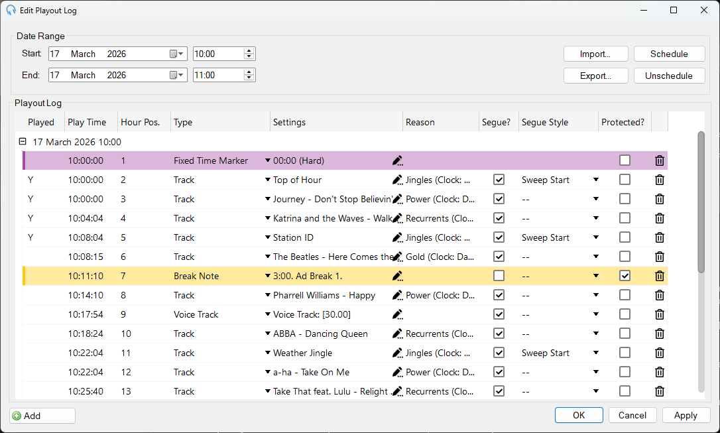Protect the ABBA - Dancing Queen row
The width and height of the screenshot is (720, 433).
coord(625,334)
